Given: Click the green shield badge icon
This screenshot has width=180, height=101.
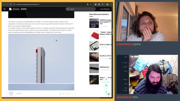Looking at the screenshot, I should coord(109,94).
